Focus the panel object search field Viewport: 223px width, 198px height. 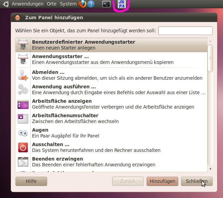pos(185,31)
